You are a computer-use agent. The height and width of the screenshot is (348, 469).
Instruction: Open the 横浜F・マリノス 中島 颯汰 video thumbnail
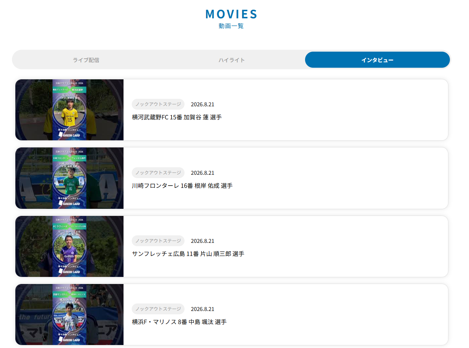pyautogui.click(x=69, y=314)
